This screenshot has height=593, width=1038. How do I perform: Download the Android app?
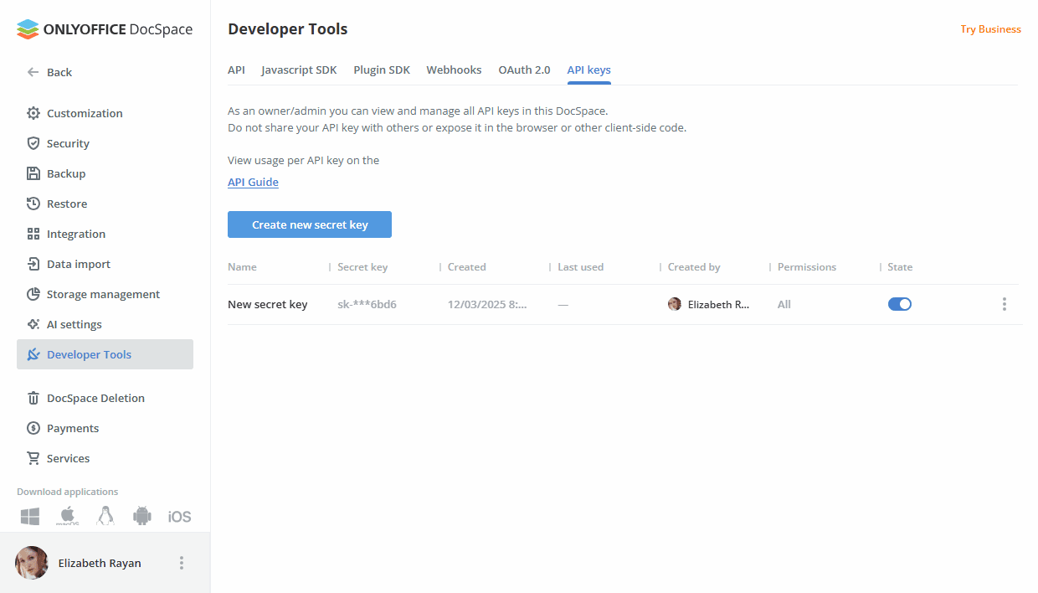[141, 516]
